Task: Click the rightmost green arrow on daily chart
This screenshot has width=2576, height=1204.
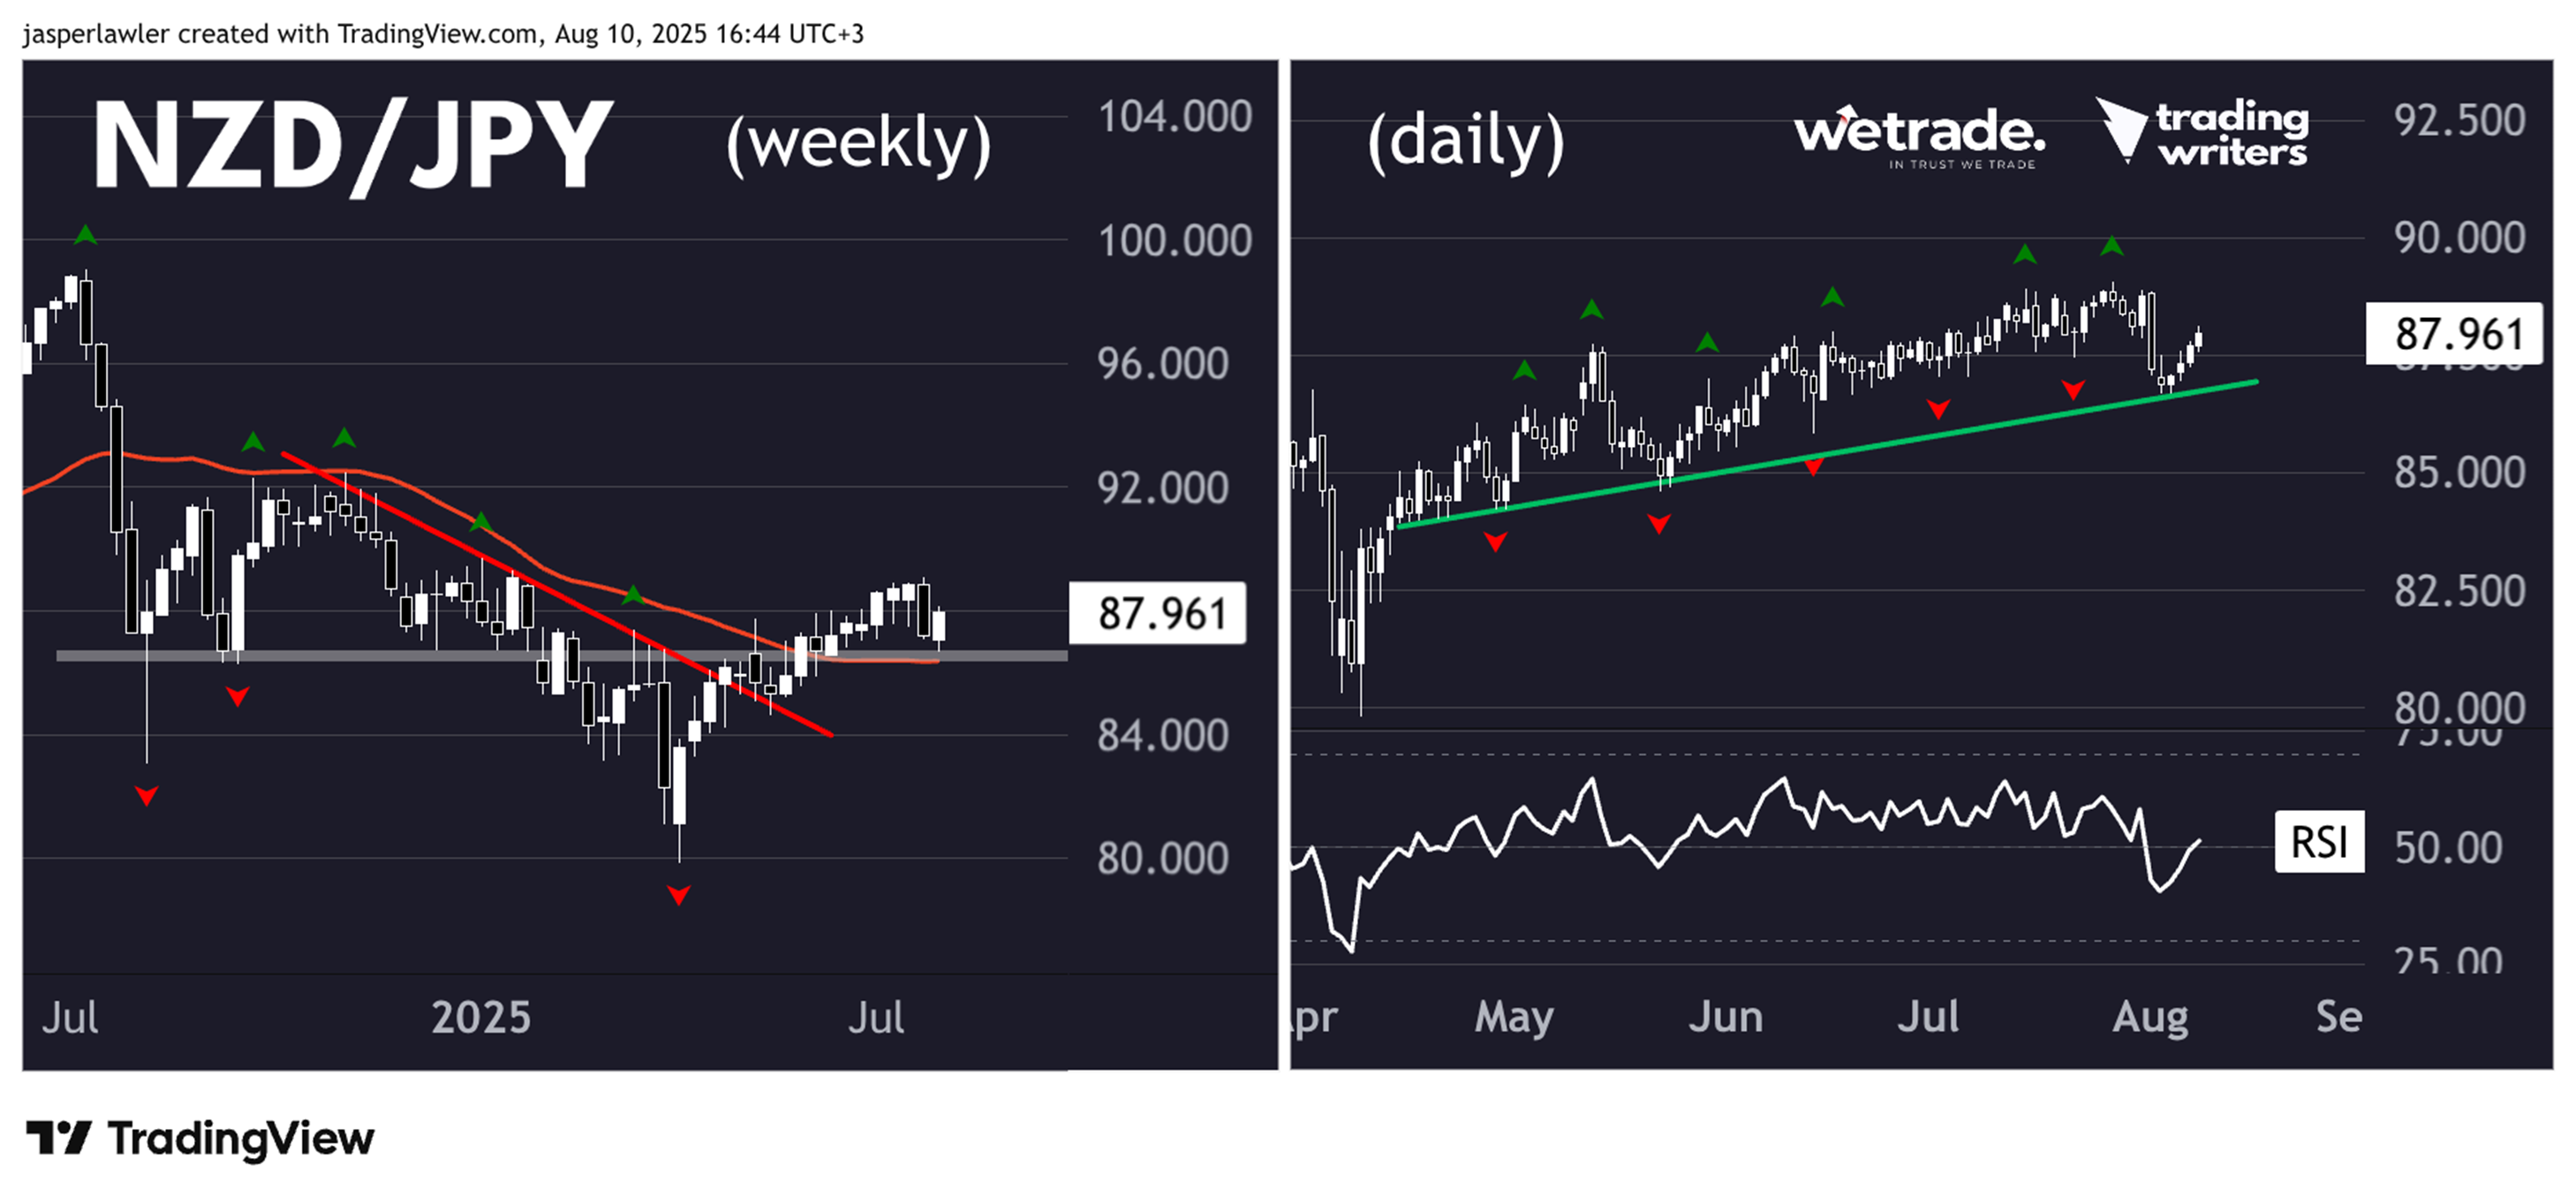Action: pos(2111,246)
